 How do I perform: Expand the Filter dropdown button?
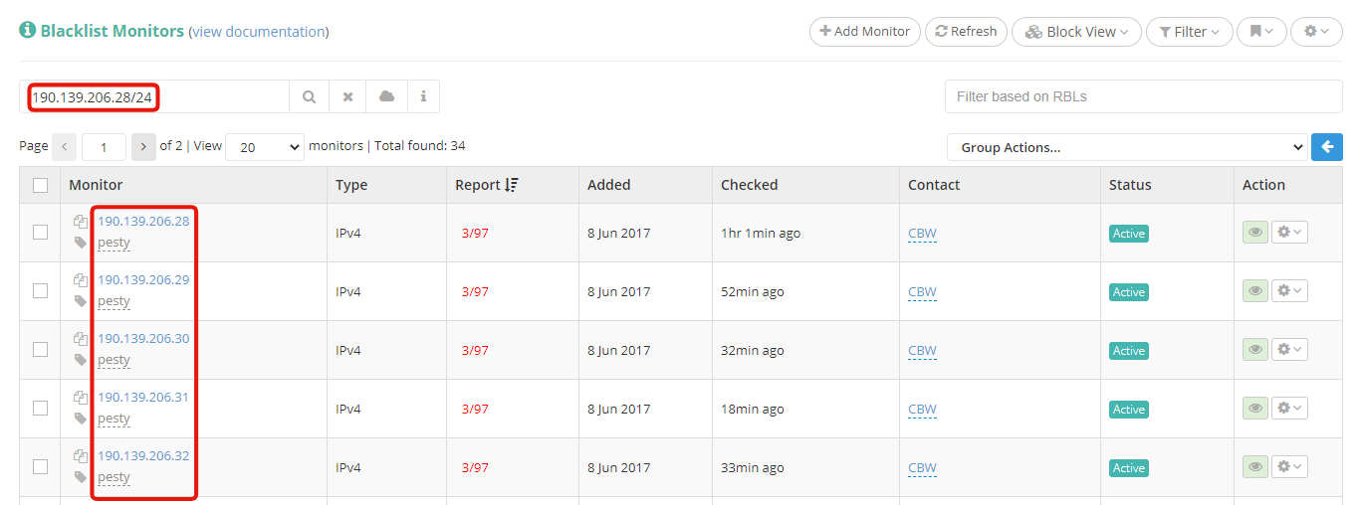1189,32
